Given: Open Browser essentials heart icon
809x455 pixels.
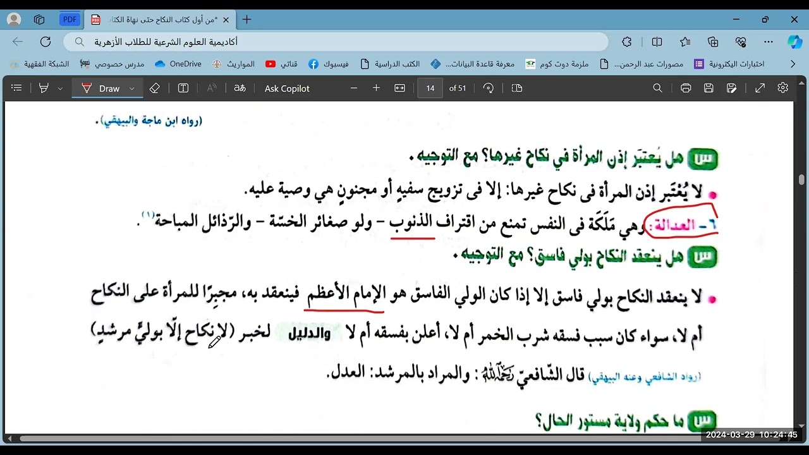Looking at the screenshot, I should click(741, 42).
